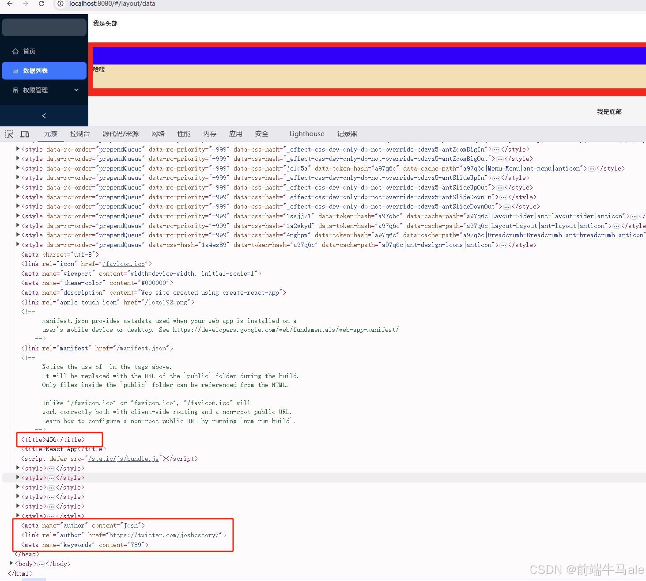Click the cluster icon beside 权限管理

[x=15, y=90]
